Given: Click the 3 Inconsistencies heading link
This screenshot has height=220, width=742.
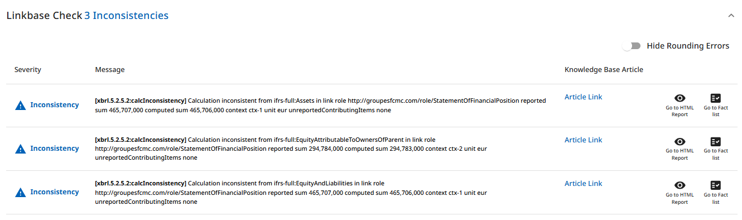Looking at the screenshot, I should pyautogui.click(x=126, y=16).
